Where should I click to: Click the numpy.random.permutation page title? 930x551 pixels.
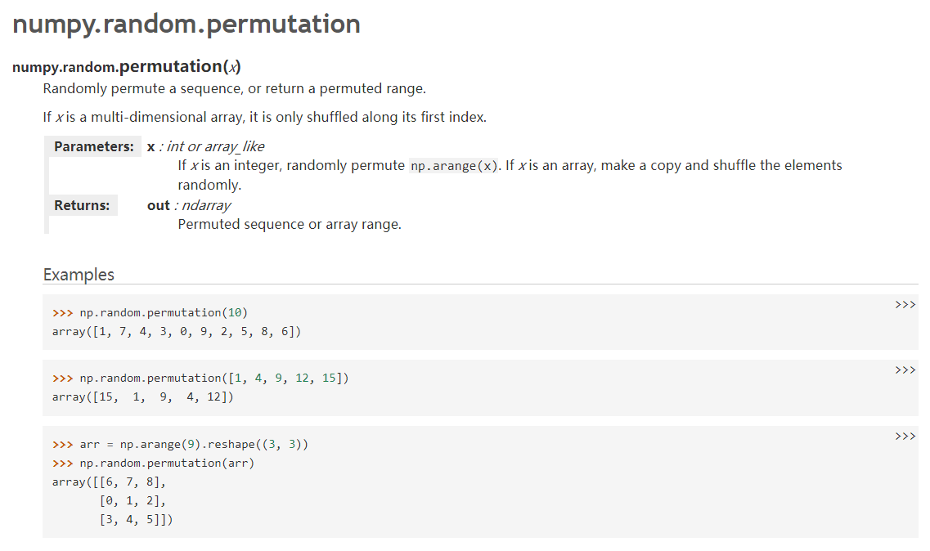(186, 24)
